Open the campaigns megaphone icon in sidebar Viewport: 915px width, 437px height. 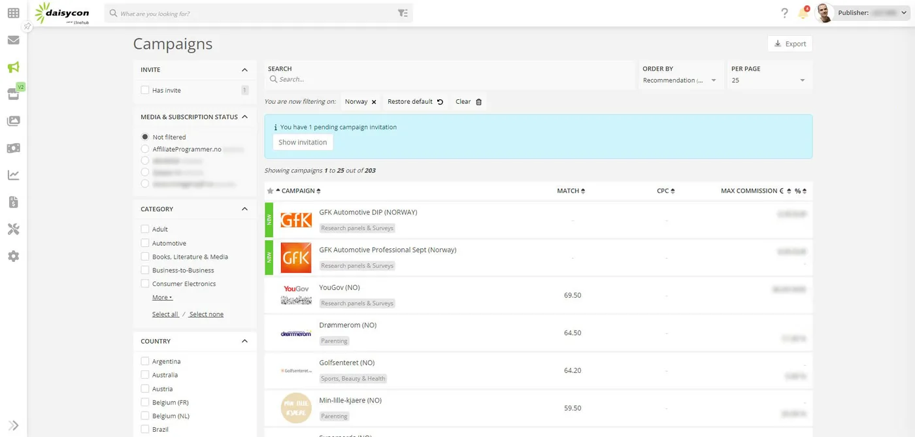tap(13, 67)
